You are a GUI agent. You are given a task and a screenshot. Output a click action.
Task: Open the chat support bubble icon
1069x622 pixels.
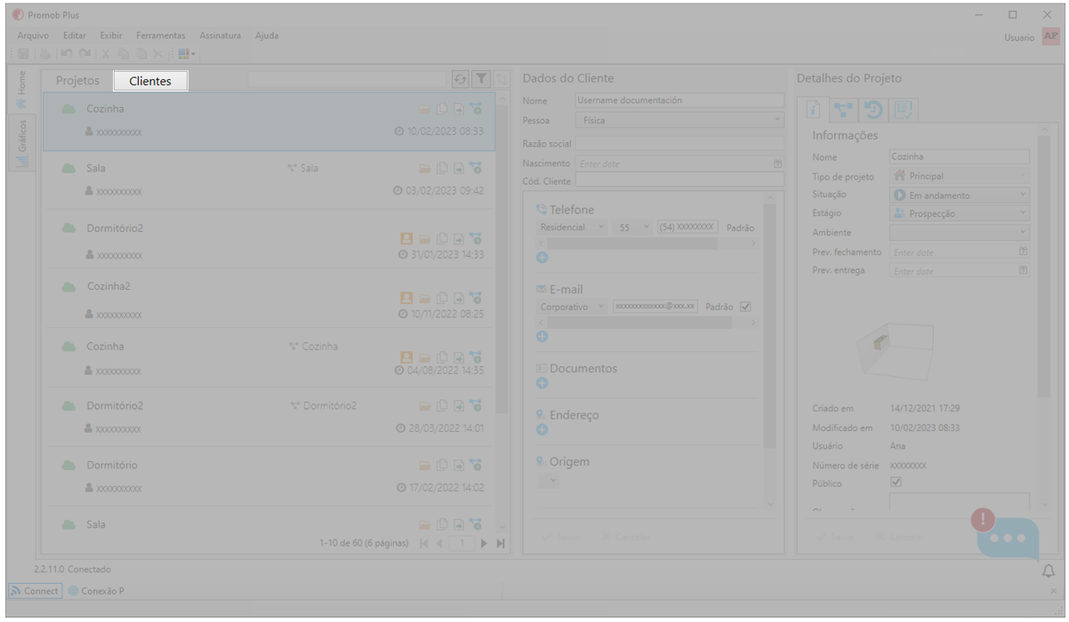click(x=1007, y=538)
